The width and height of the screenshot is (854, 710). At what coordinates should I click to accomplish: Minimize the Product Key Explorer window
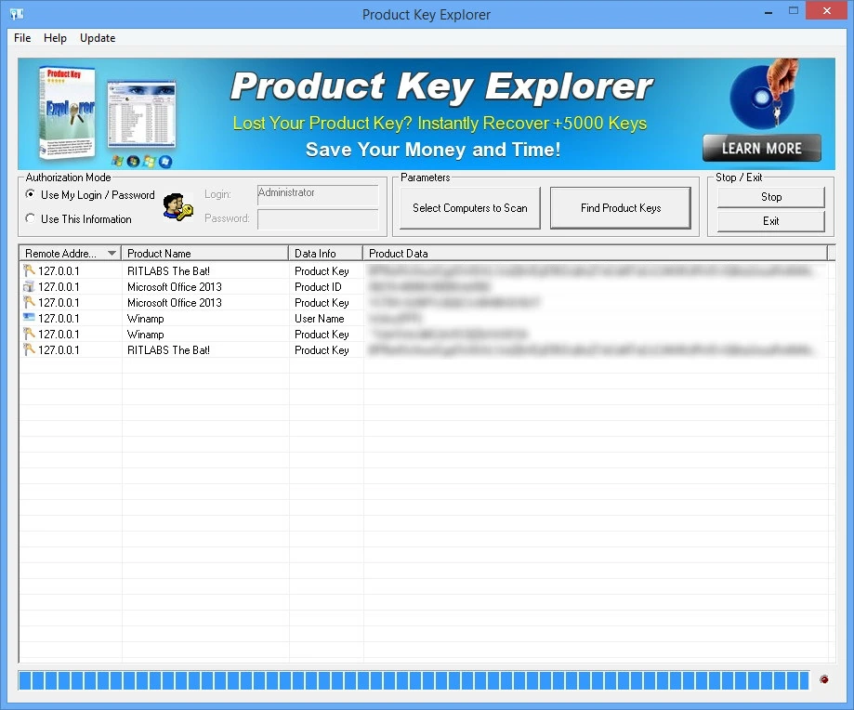pyautogui.click(x=769, y=11)
